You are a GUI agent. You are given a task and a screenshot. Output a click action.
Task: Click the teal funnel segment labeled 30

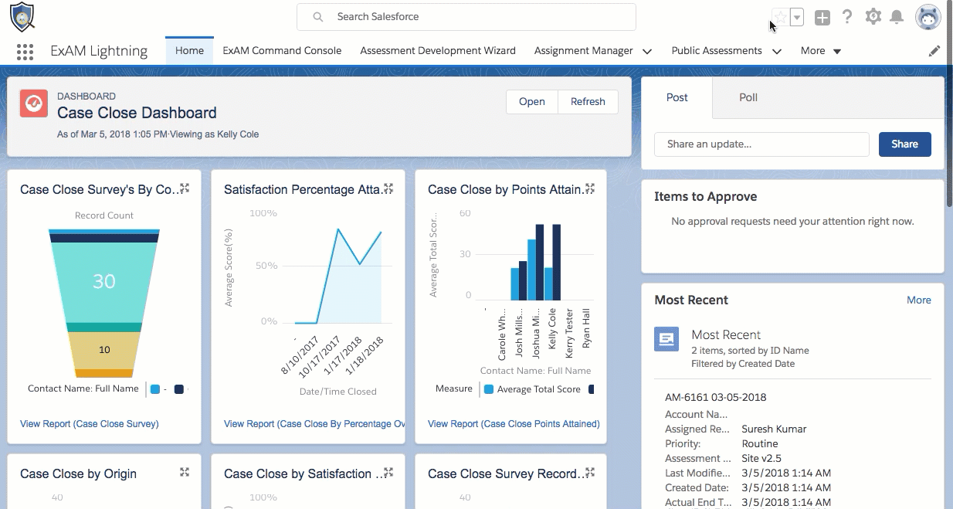(103, 282)
